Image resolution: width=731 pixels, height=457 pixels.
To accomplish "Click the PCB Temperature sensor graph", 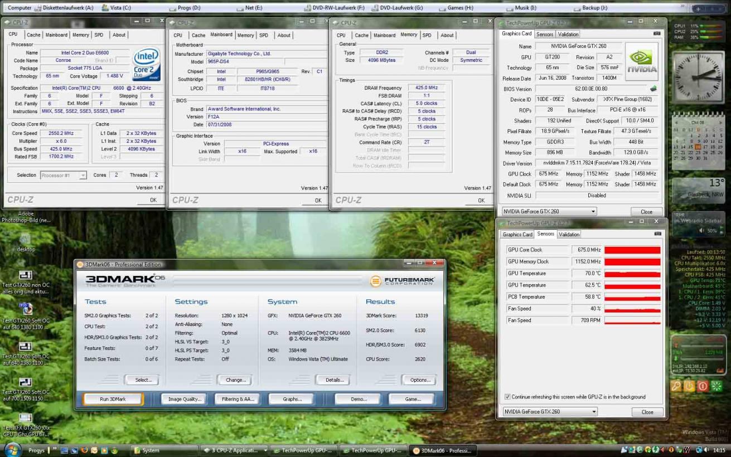I will click(632, 297).
